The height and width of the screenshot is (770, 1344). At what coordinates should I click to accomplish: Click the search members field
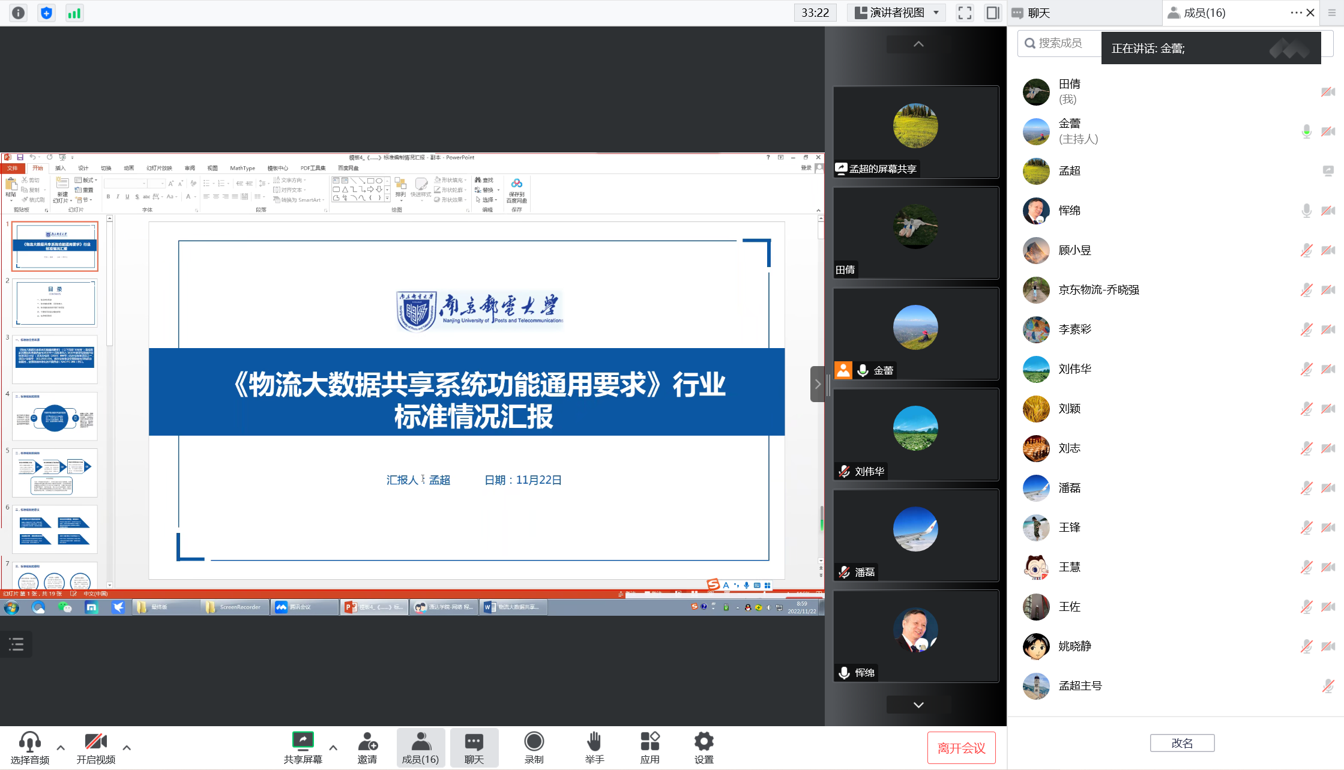1060,43
